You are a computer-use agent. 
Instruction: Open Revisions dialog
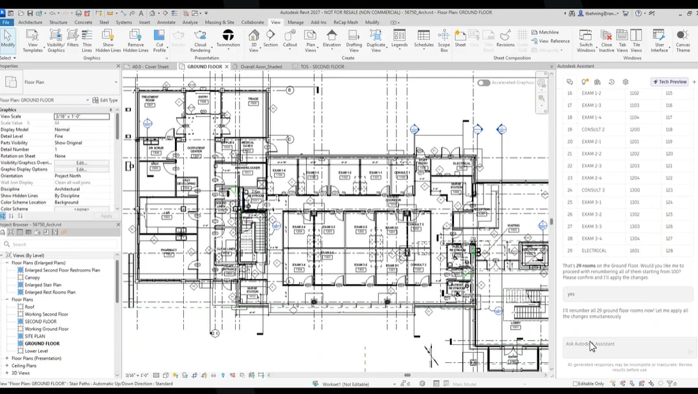pyautogui.click(x=505, y=39)
